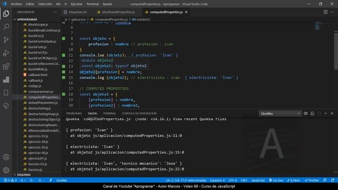Image resolution: width=338 pixels, height=190 pixels.
Task: Open the Extensions view
Action: [x=6, y=66]
